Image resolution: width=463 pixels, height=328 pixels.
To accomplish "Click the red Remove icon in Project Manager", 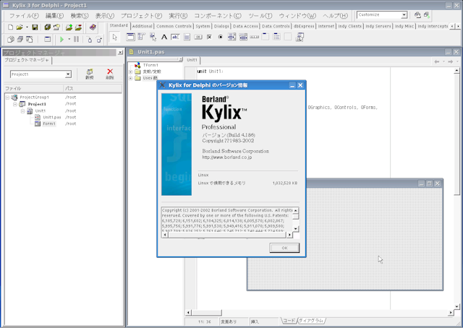I will pos(110,72).
